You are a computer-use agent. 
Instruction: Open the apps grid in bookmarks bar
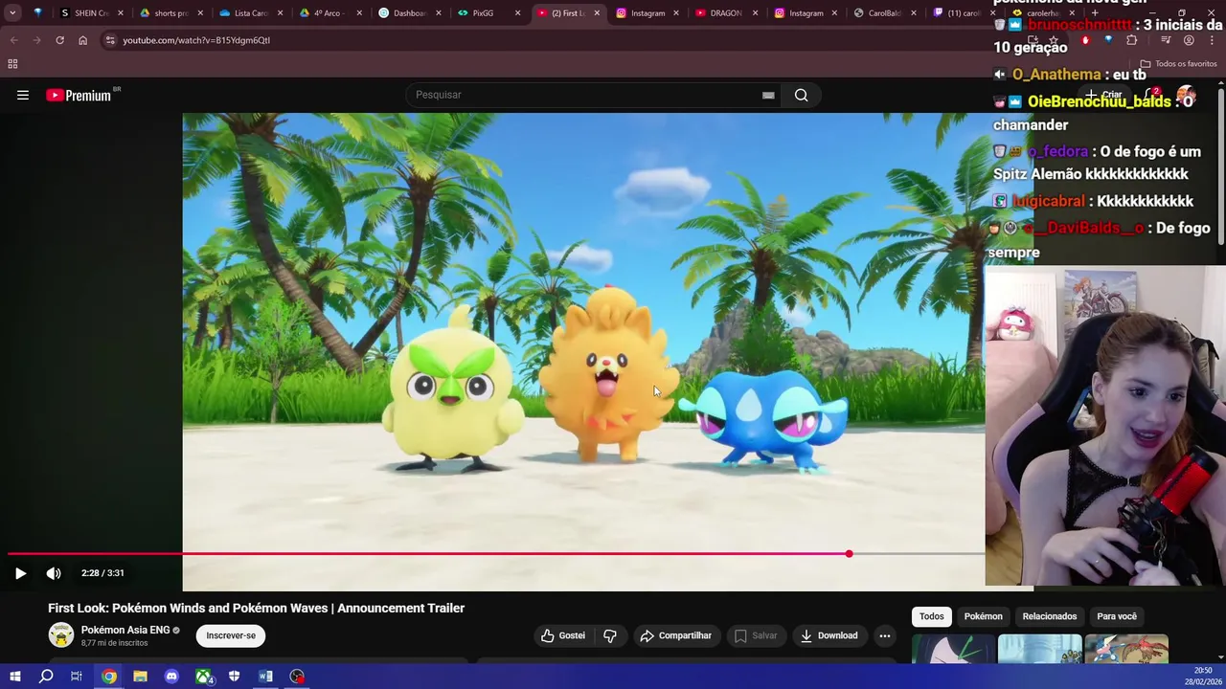point(12,64)
